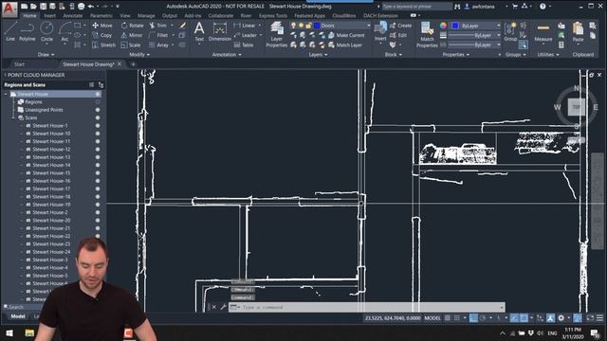Toggle visibility of Stewart House-1 scan
607x341 pixels.
[98, 126]
